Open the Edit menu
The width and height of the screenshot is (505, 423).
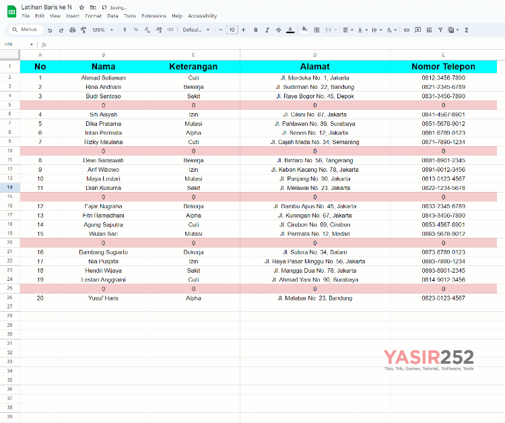tap(40, 16)
